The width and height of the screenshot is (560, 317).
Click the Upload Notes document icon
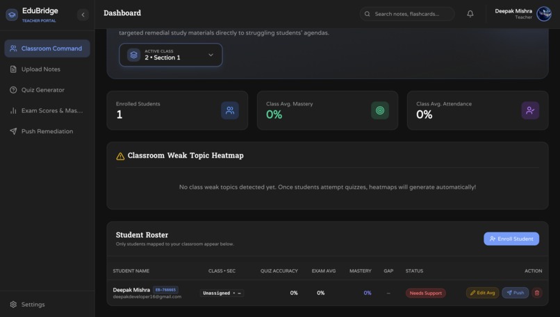pyautogui.click(x=13, y=69)
